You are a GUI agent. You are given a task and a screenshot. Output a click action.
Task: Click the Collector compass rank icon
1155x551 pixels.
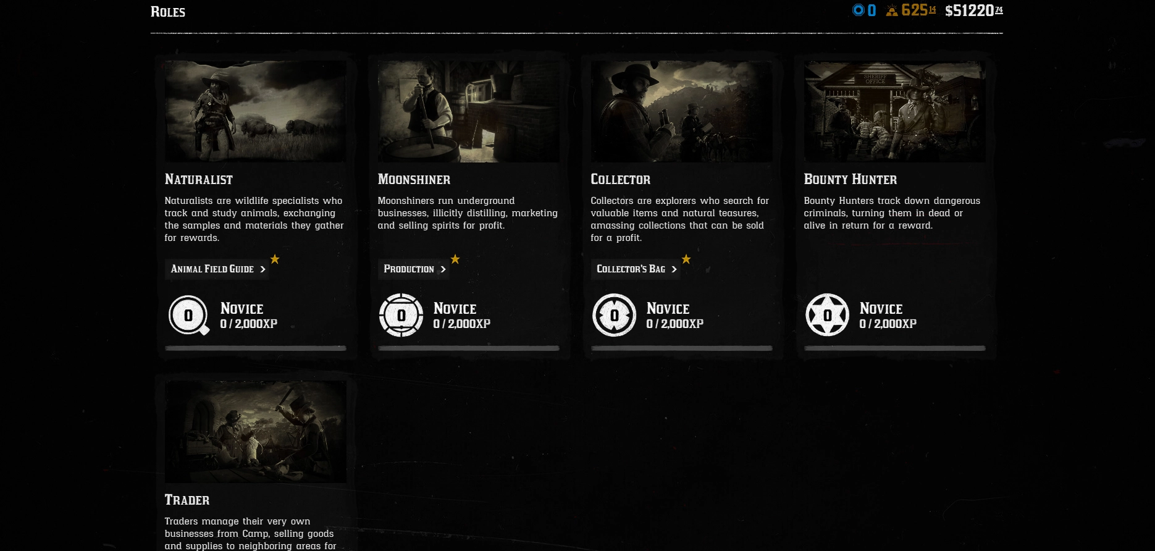615,315
